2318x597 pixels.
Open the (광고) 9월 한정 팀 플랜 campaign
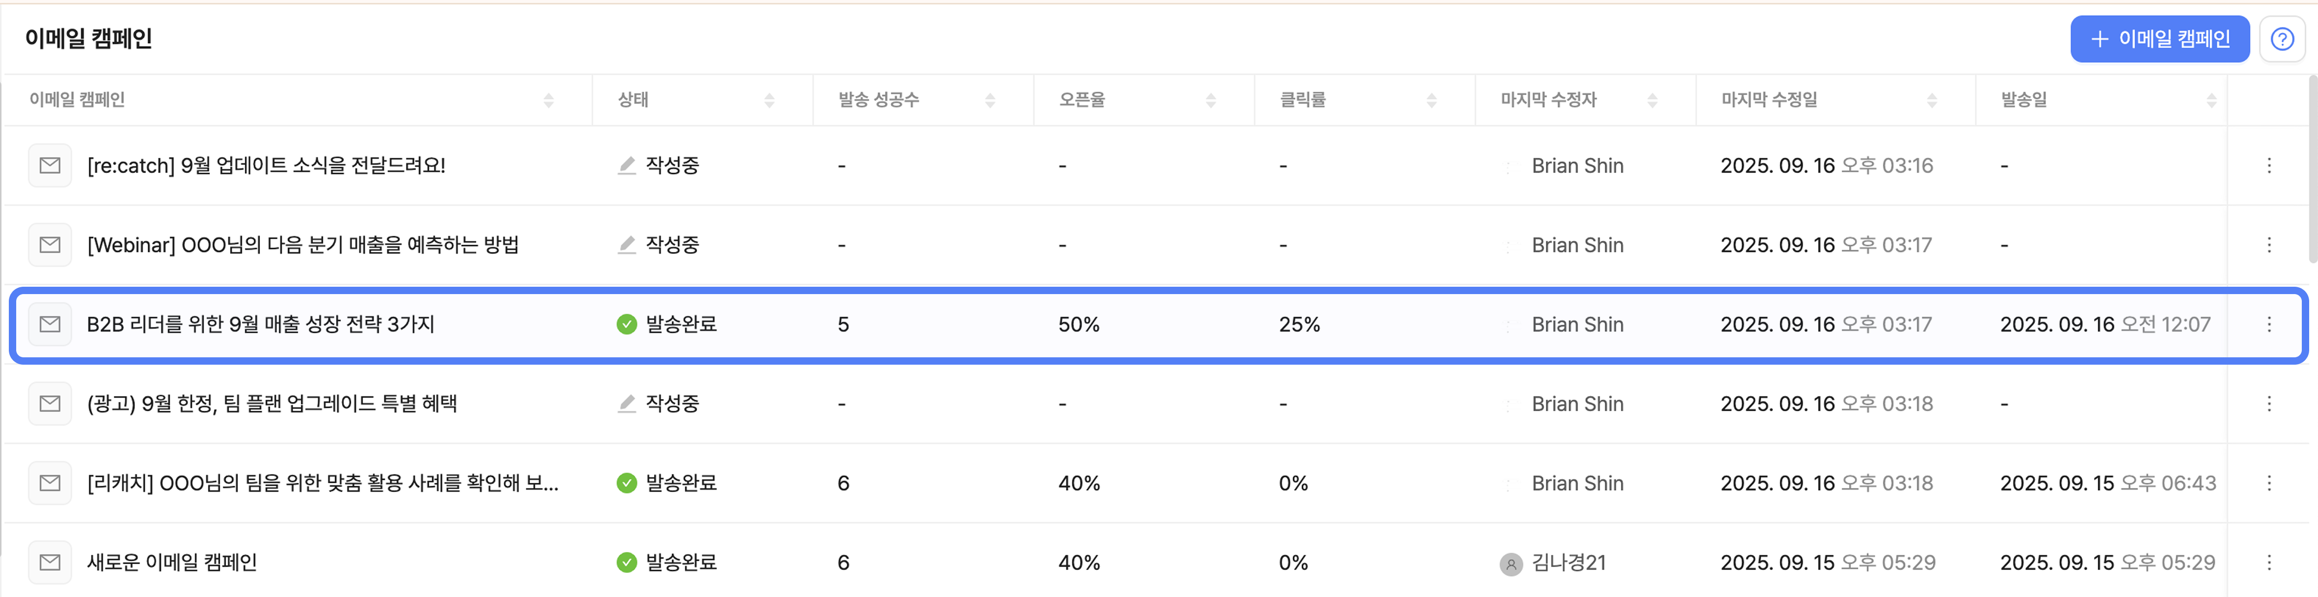point(272,404)
